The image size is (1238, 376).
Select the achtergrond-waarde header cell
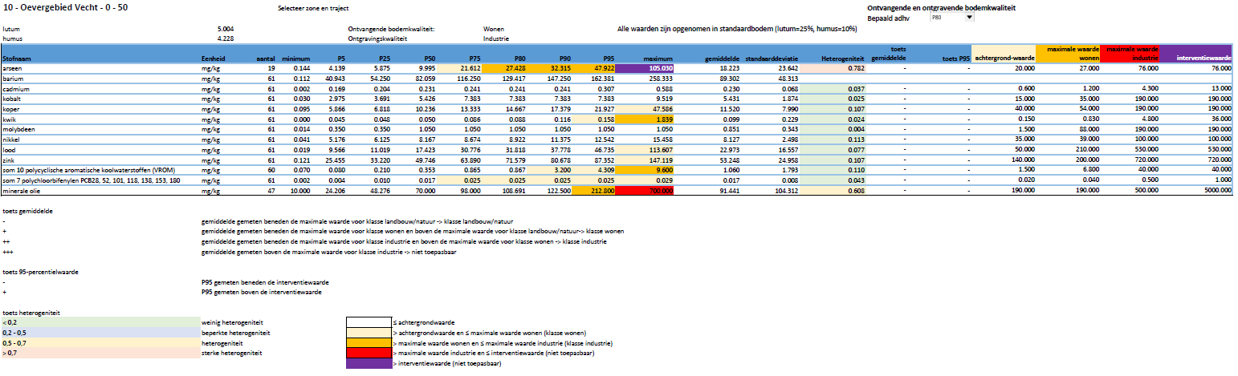pyautogui.click(x=1004, y=59)
